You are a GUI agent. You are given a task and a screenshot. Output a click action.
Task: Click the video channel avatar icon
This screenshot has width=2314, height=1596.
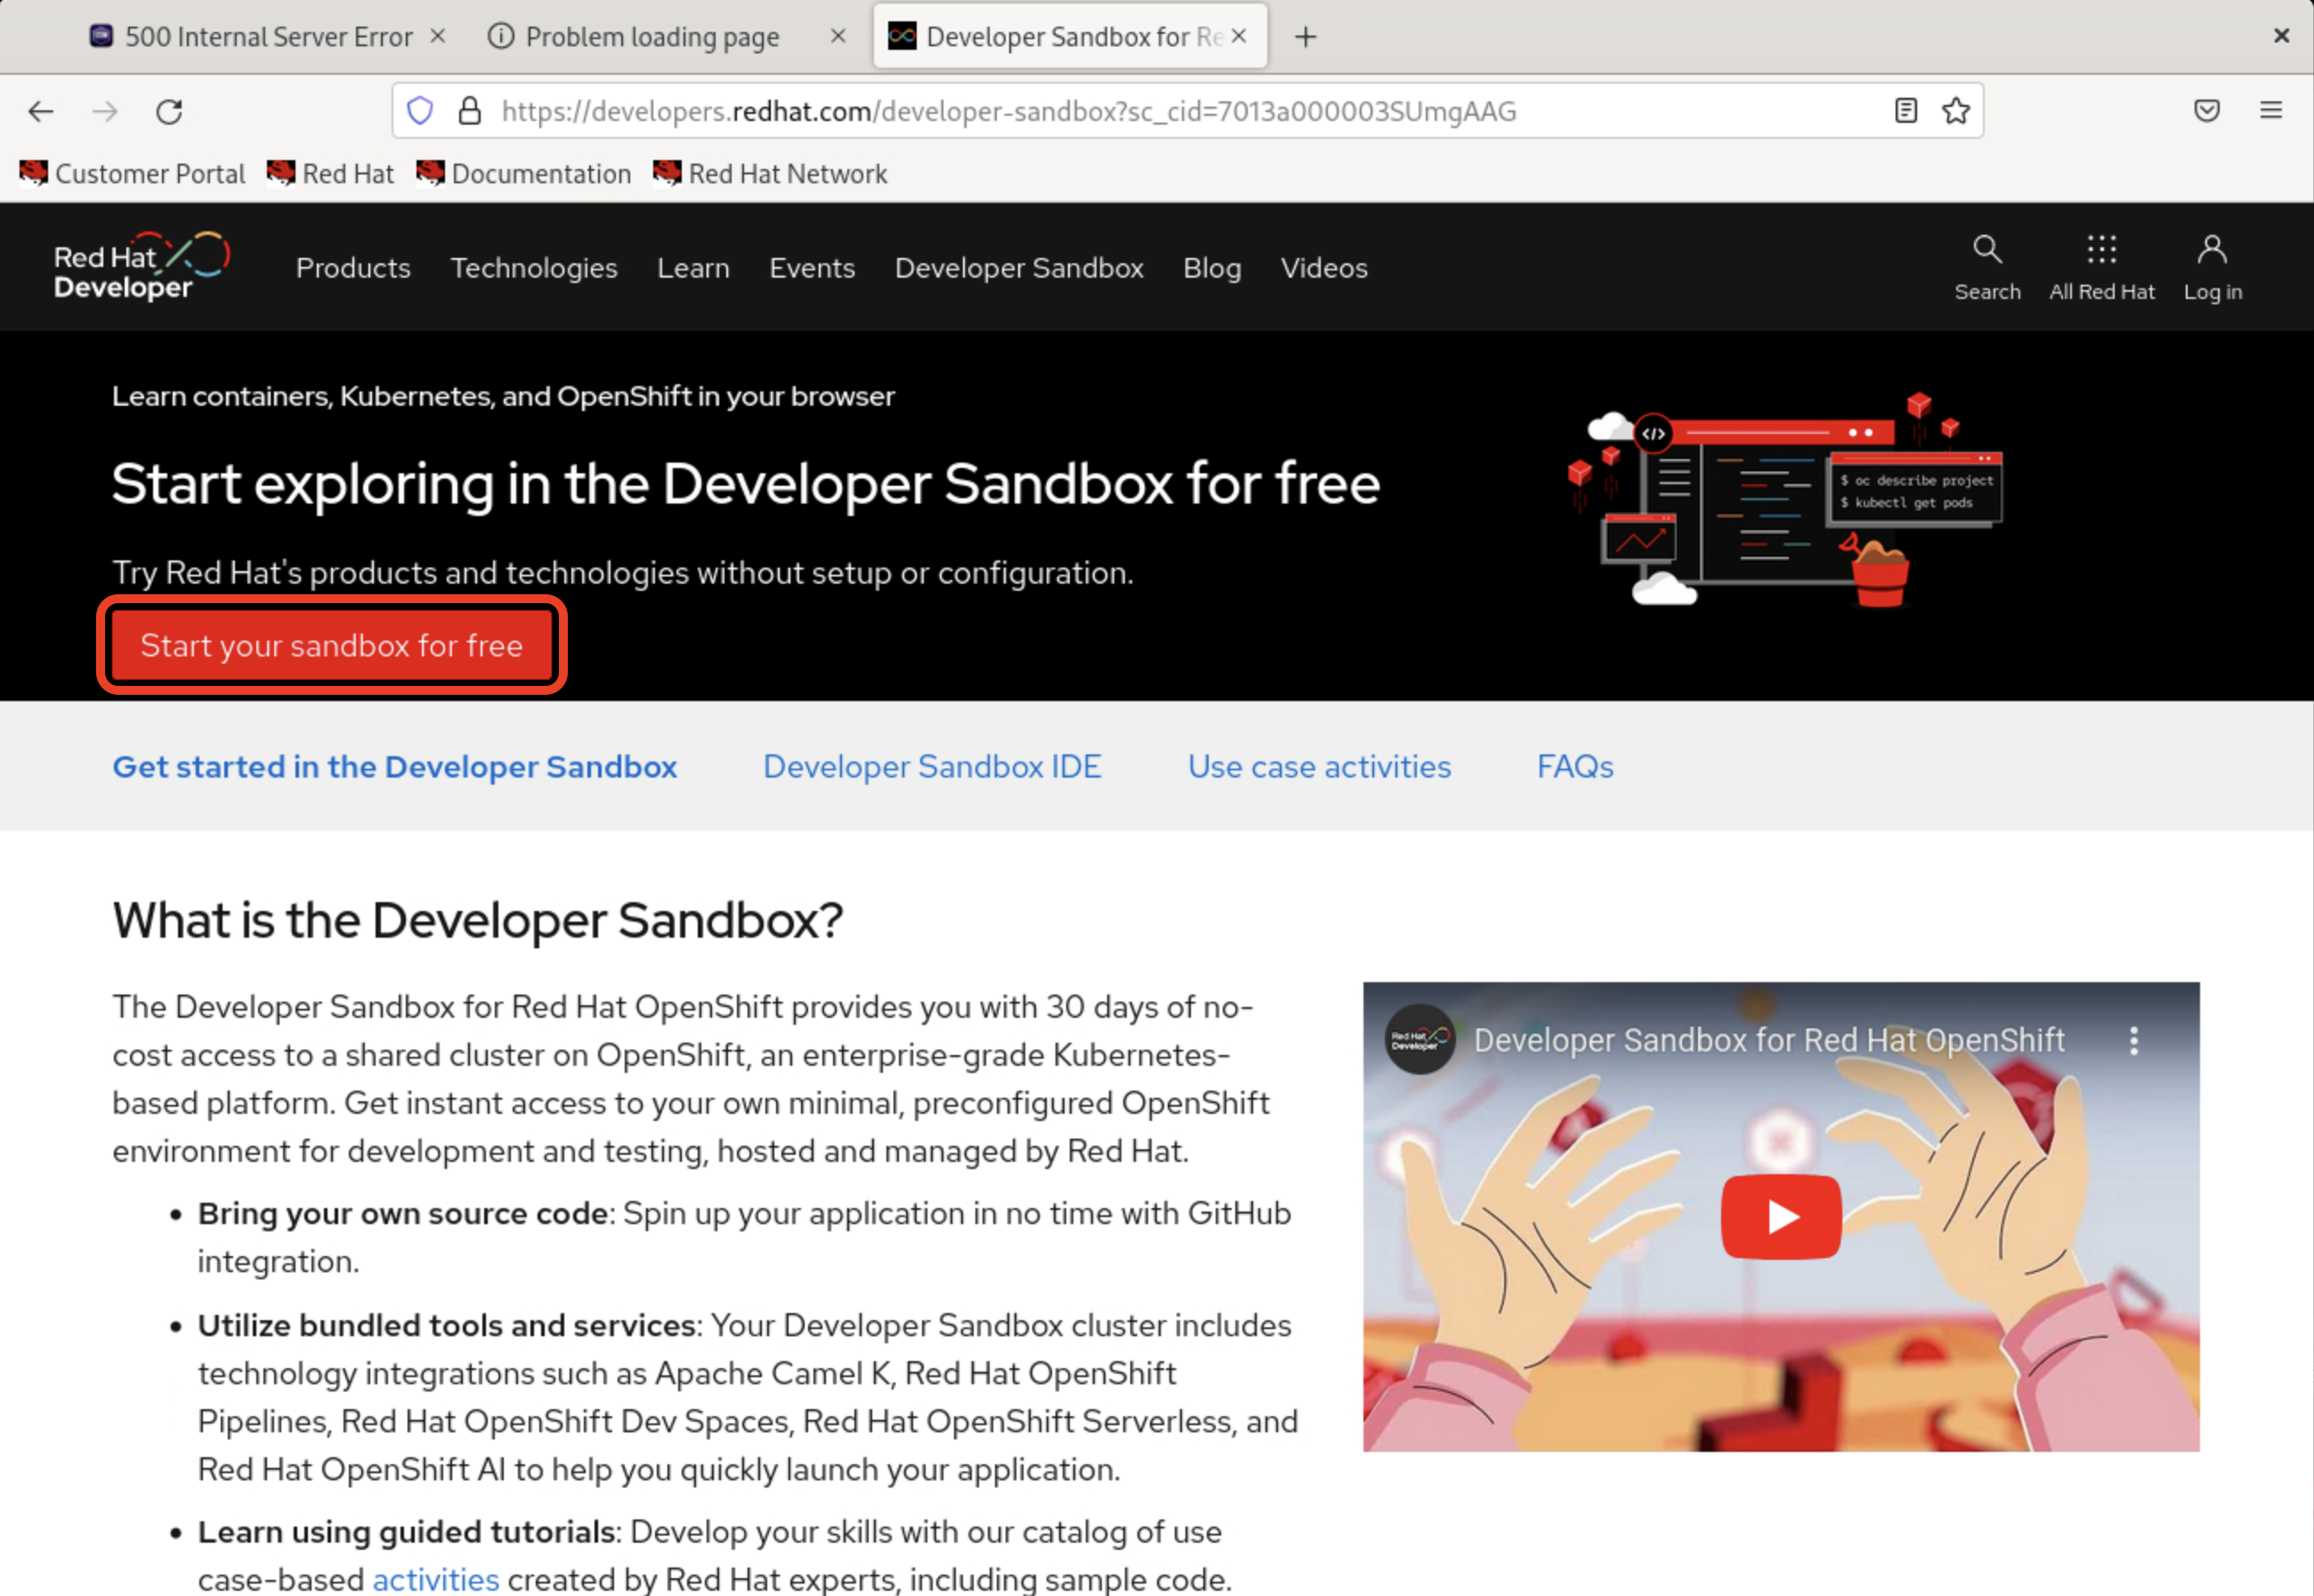[1419, 1040]
